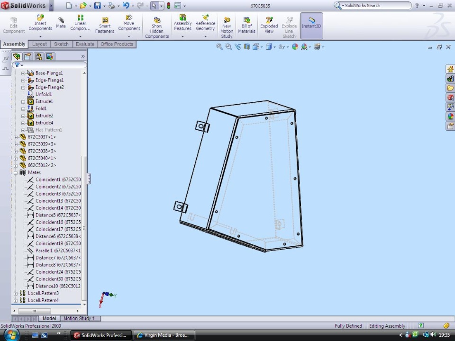Open the SolidWorks Resources pane
Image resolution: width=455 pixels, height=341 pixels.
coord(450,69)
